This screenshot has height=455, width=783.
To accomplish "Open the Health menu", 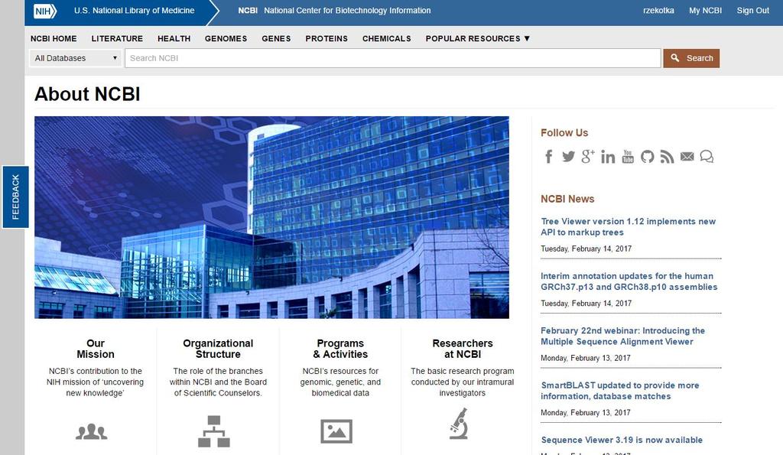I will [x=174, y=38].
